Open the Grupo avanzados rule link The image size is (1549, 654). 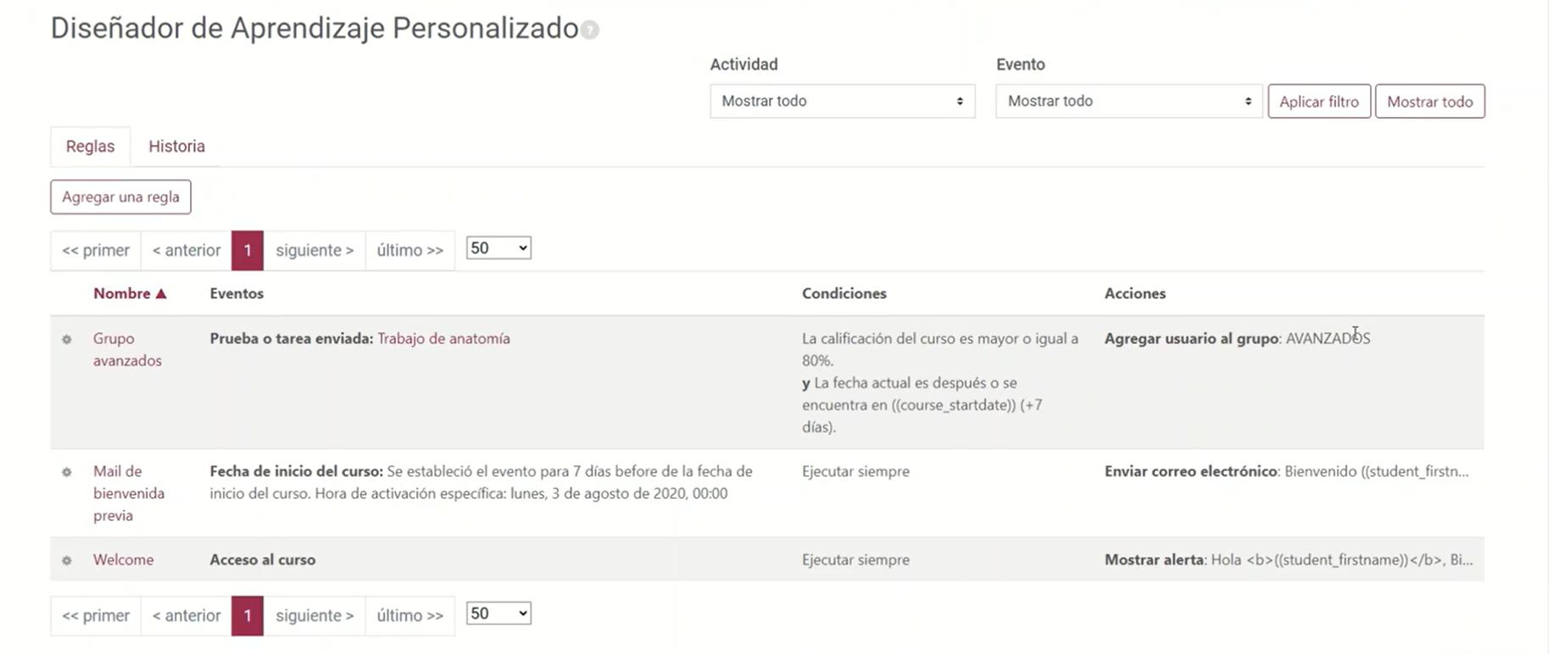(126, 349)
